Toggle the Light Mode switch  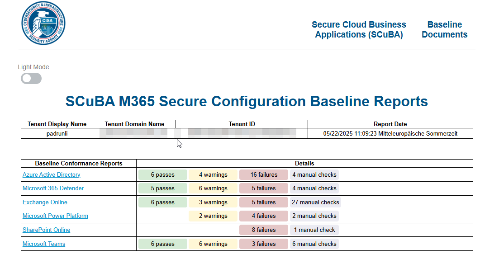(x=31, y=78)
